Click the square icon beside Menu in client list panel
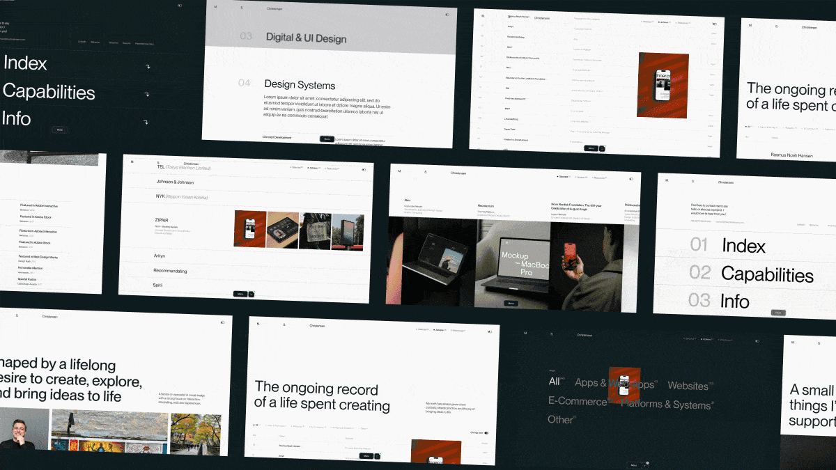 [x=251, y=294]
